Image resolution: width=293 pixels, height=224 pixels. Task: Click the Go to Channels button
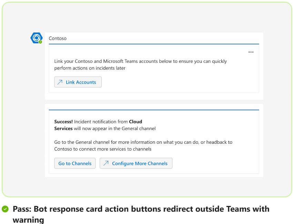pyautogui.click(x=75, y=163)
